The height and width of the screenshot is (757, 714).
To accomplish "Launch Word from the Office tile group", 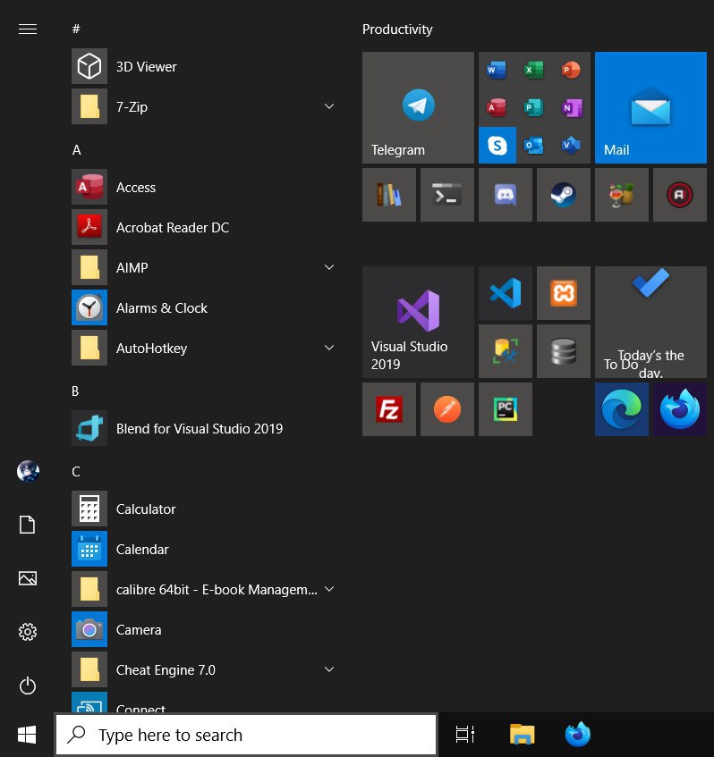I will pyautogui.click(x=497, y=70).
